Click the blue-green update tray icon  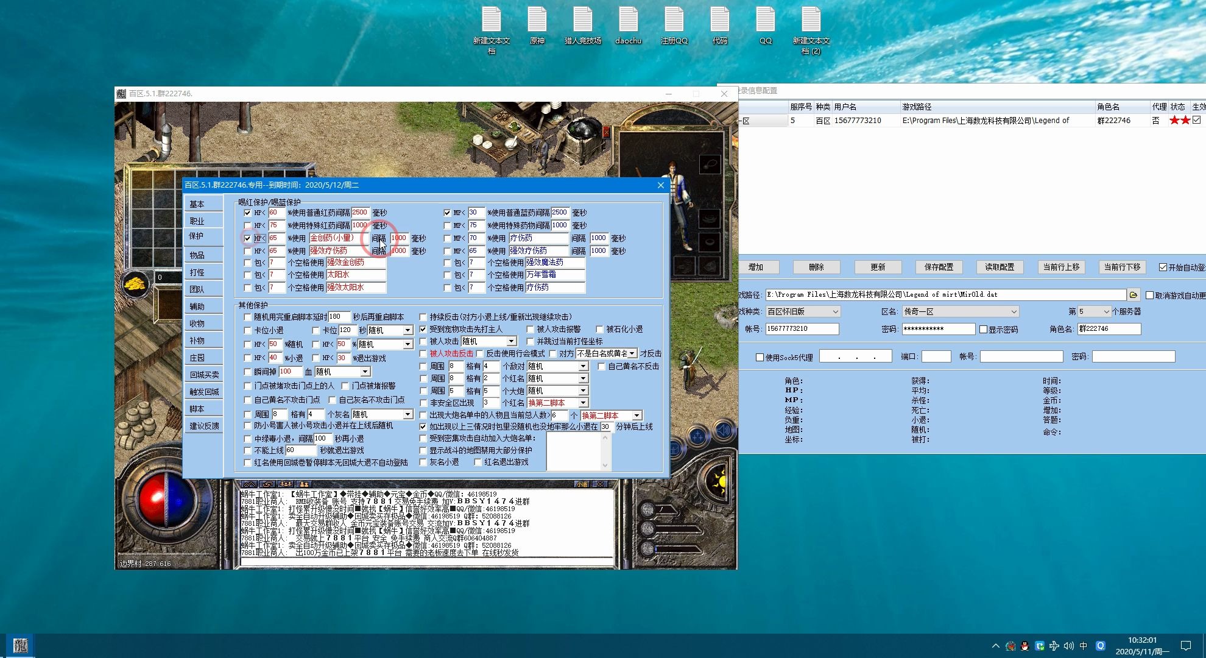coord(1039,646)
